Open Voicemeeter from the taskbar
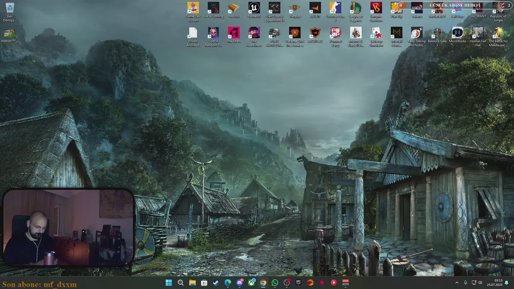This screenshot has width=514, height=289. point(345,283)
